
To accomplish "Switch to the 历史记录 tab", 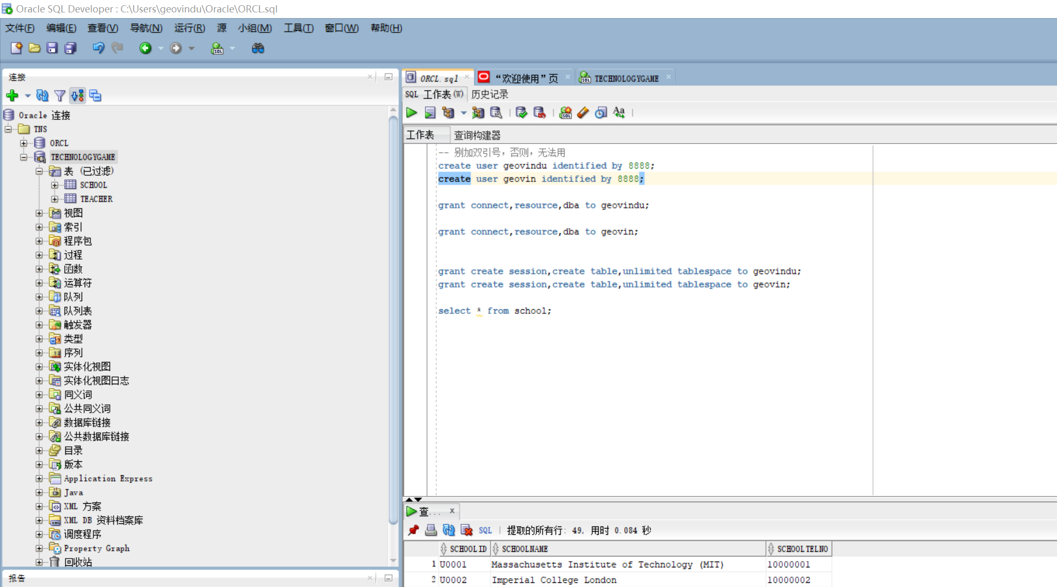I will pyautogui.click(x=489, y=94).
